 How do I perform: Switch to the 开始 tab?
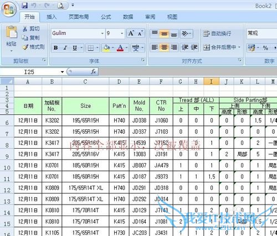click(x=29, y=17)
